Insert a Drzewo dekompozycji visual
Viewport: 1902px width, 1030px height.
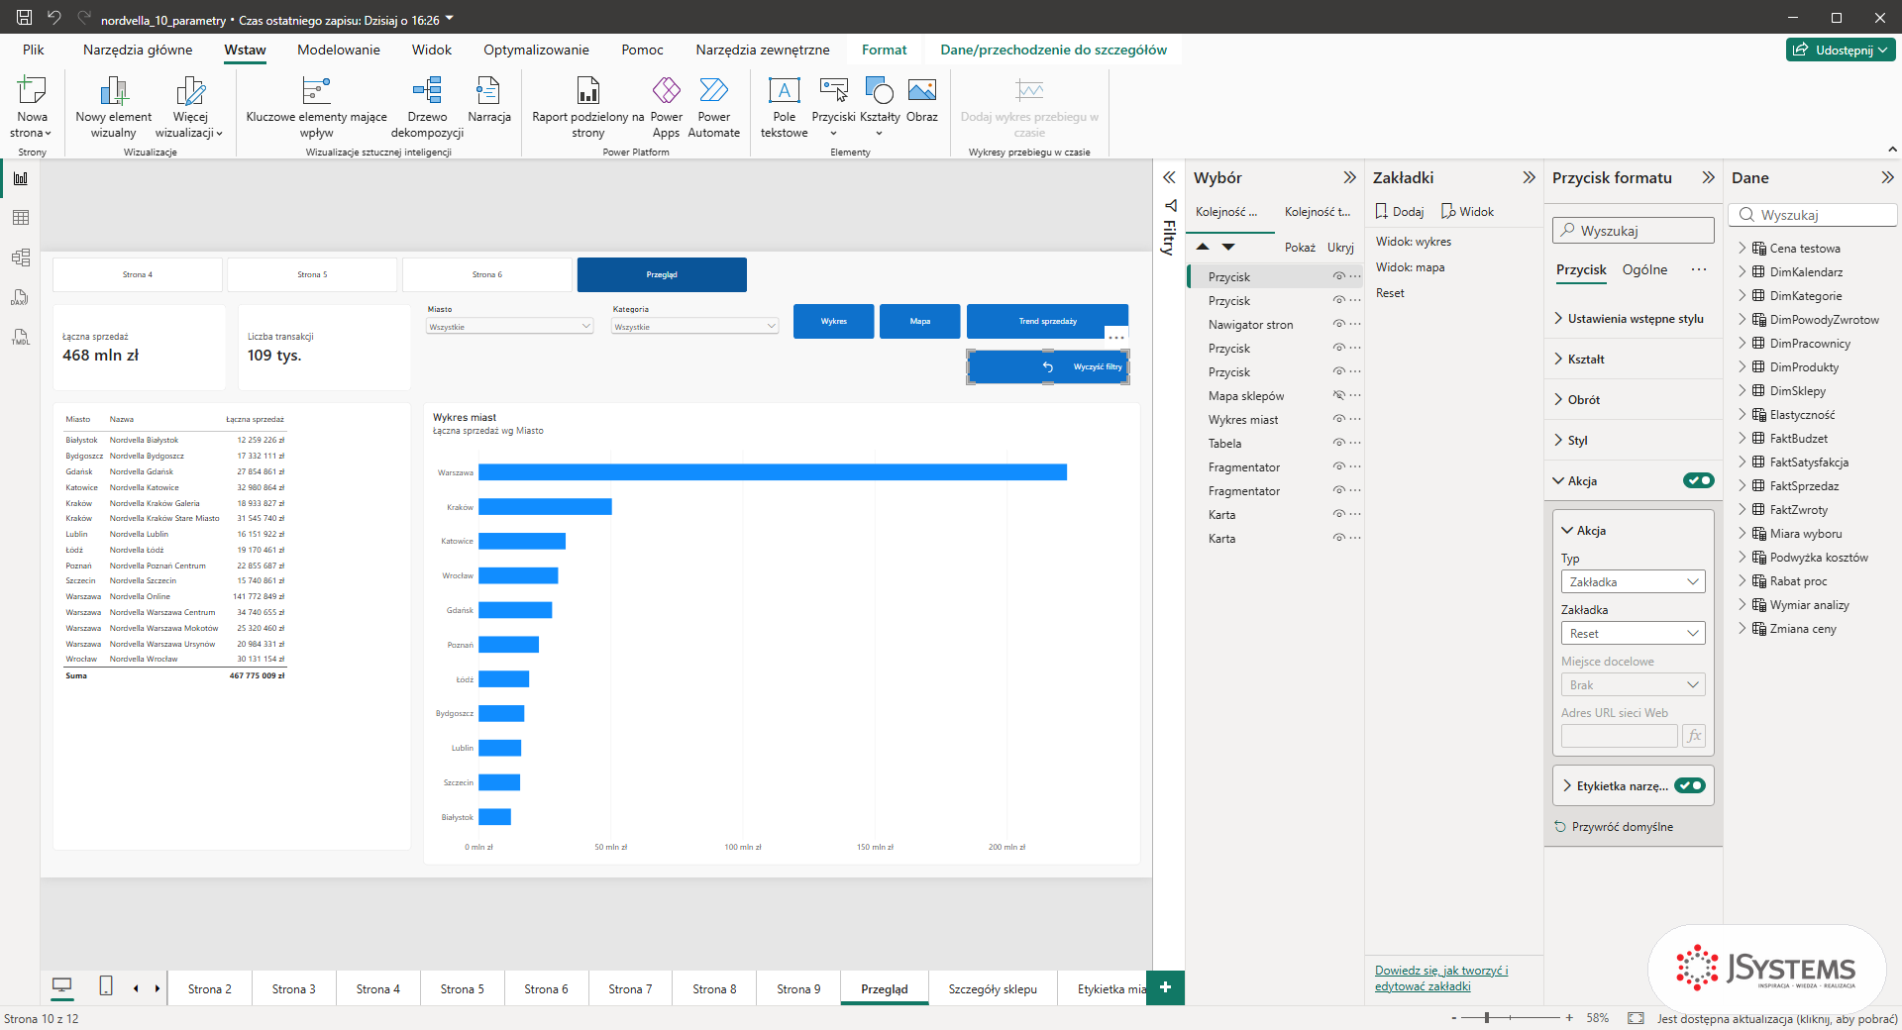click(x=427, y=107)
